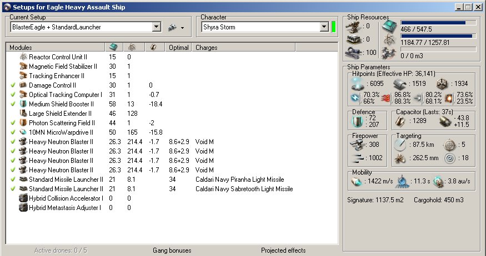This screenshot has width=486, height=256.
Task: Click the armor hitpoints icon showing 1519
Action: (x=400, y=84)
